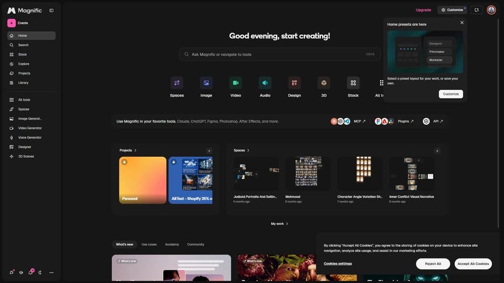Open Explore in the sidebar

tap(31, 64)
